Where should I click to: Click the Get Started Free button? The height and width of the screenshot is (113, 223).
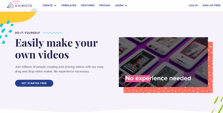pos(34,83)
